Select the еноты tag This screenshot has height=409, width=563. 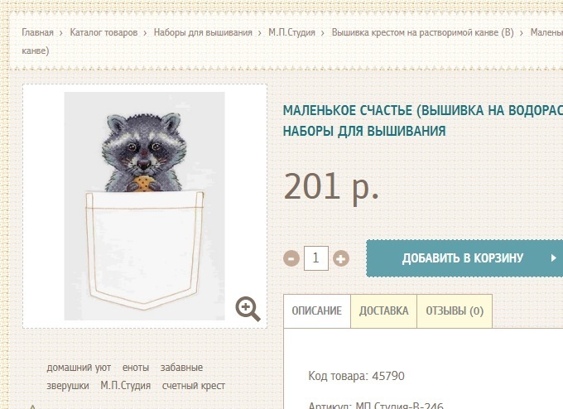pos(136,368)
